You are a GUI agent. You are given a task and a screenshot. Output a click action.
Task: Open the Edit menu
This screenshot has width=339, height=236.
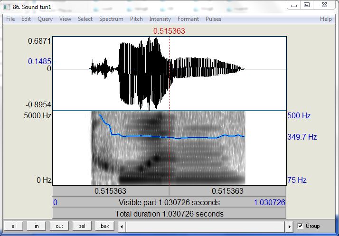click(x=26, y=19)
